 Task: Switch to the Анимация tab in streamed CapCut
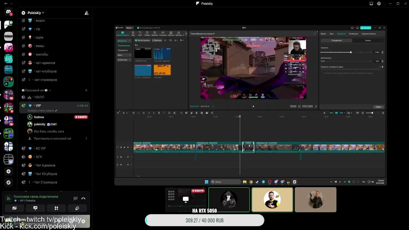353,34
